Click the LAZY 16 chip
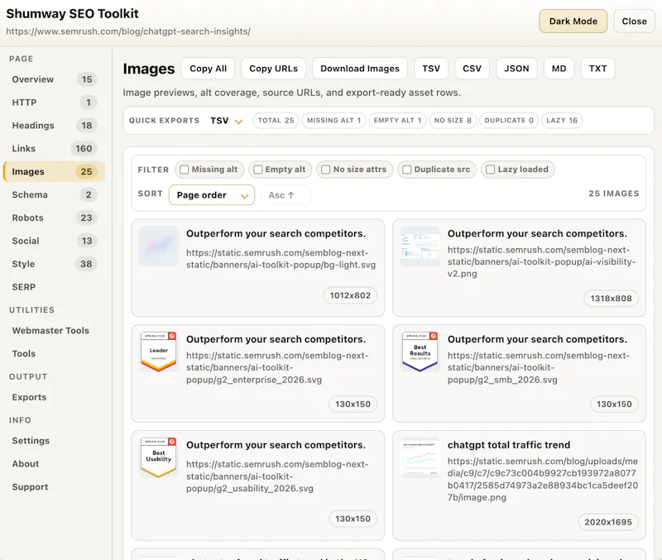The image size is (662, 560). [x=562, y=120]
